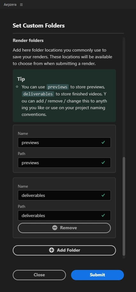Close the Set Custom Folders dialog
The height and width of the screenshot is (292, 136).
39,275
